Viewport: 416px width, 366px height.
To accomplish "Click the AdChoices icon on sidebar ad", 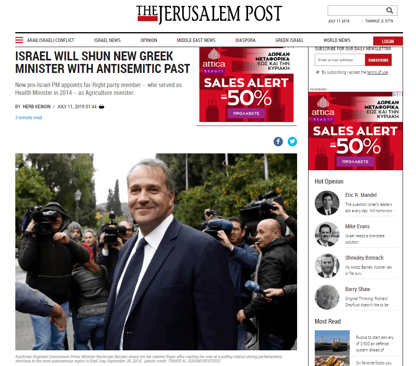I will (395, 95).
